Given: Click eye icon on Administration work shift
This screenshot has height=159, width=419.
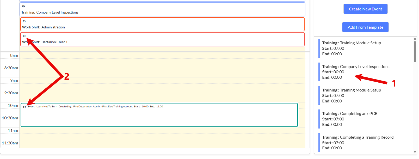Looking at the screenshot, I should click(24, 21).
